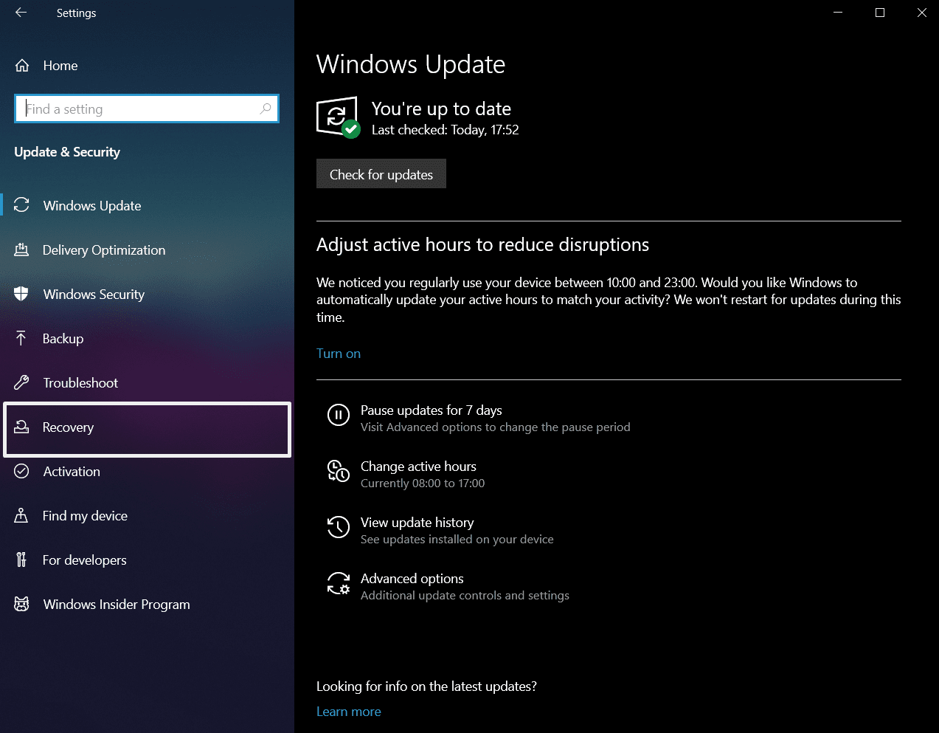Focus the Find a setting search field
Image resolution: width=939 pixels, height=733 pixels.
click(147, 109)
